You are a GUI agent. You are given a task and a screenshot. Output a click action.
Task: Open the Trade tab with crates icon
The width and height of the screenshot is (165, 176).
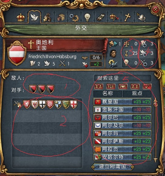(61, 17)
